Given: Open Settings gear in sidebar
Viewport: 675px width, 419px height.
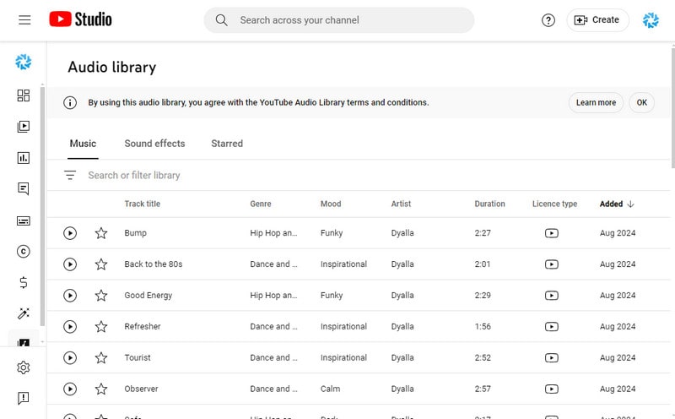Looking at the screenshot, I should [x=24, y=367].
